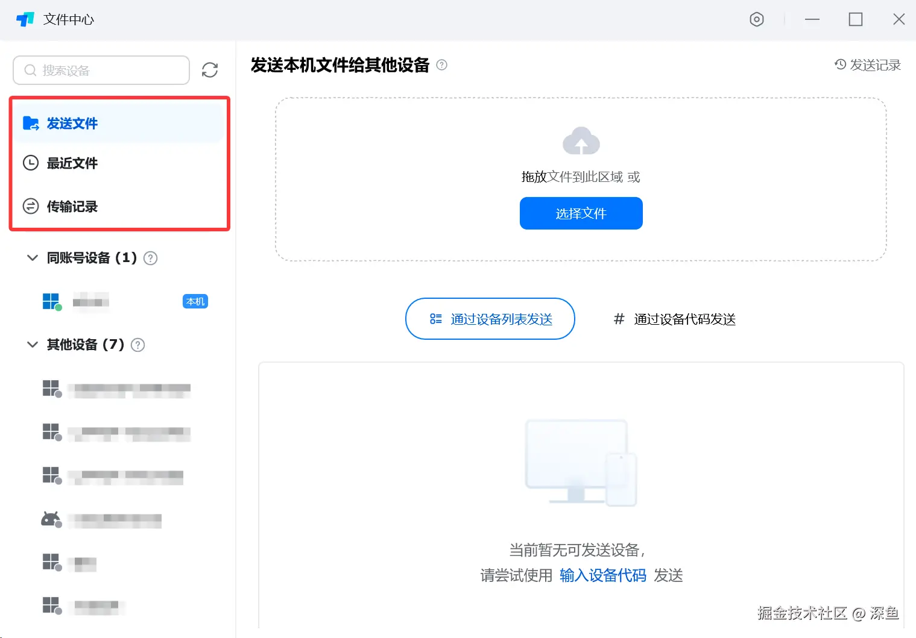Select the first Windows device under 其他设备
Screen dimensions: 916x638
tap(119, 389)
